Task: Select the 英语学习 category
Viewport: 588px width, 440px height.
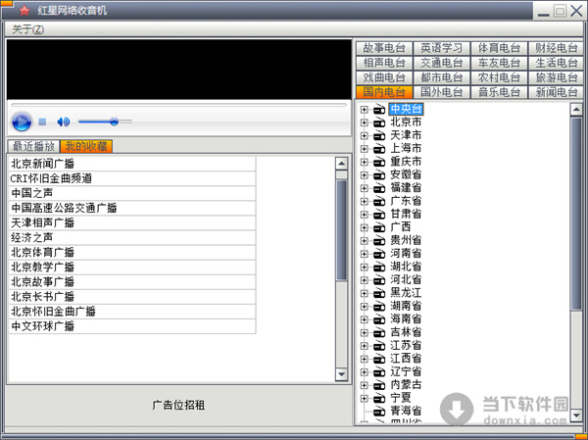Action: 441,48
